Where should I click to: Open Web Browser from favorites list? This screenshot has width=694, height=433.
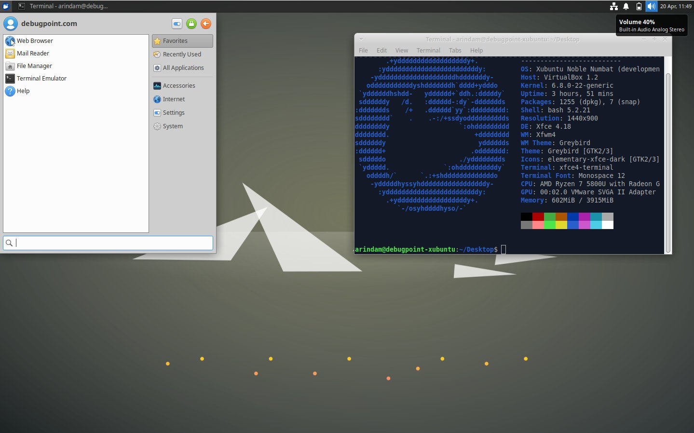[35, 41]
